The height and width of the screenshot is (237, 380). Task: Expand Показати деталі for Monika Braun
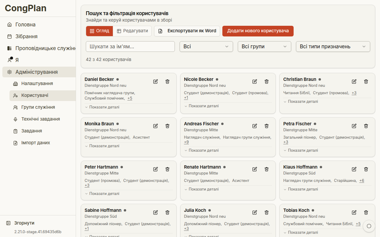102,146
